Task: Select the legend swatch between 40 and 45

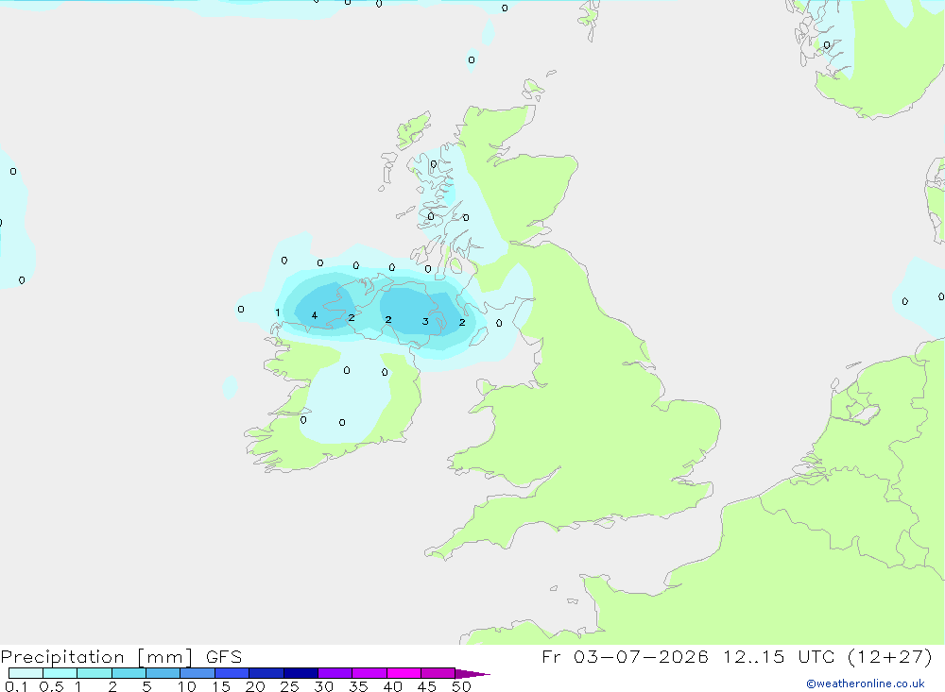Action: pyautogui.click(x=404, y=673)
